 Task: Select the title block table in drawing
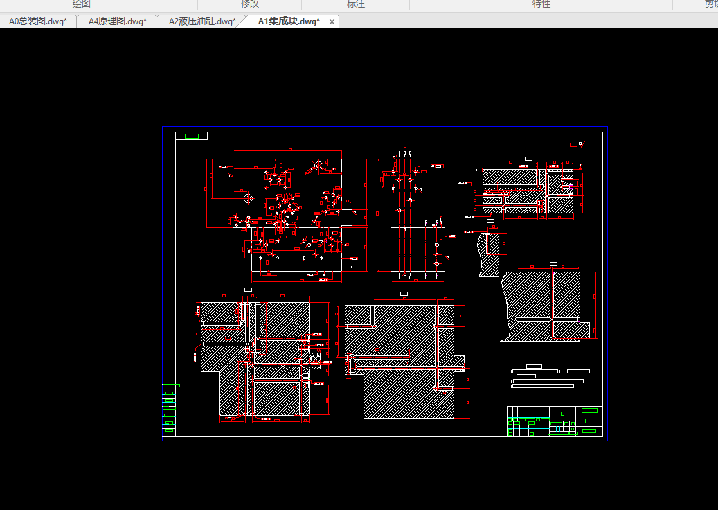pyautogui.click(x=555, y=421)
